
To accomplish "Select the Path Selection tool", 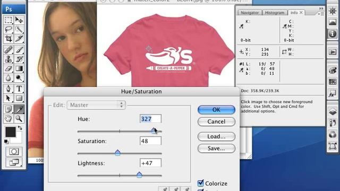I will pos(8,98).
